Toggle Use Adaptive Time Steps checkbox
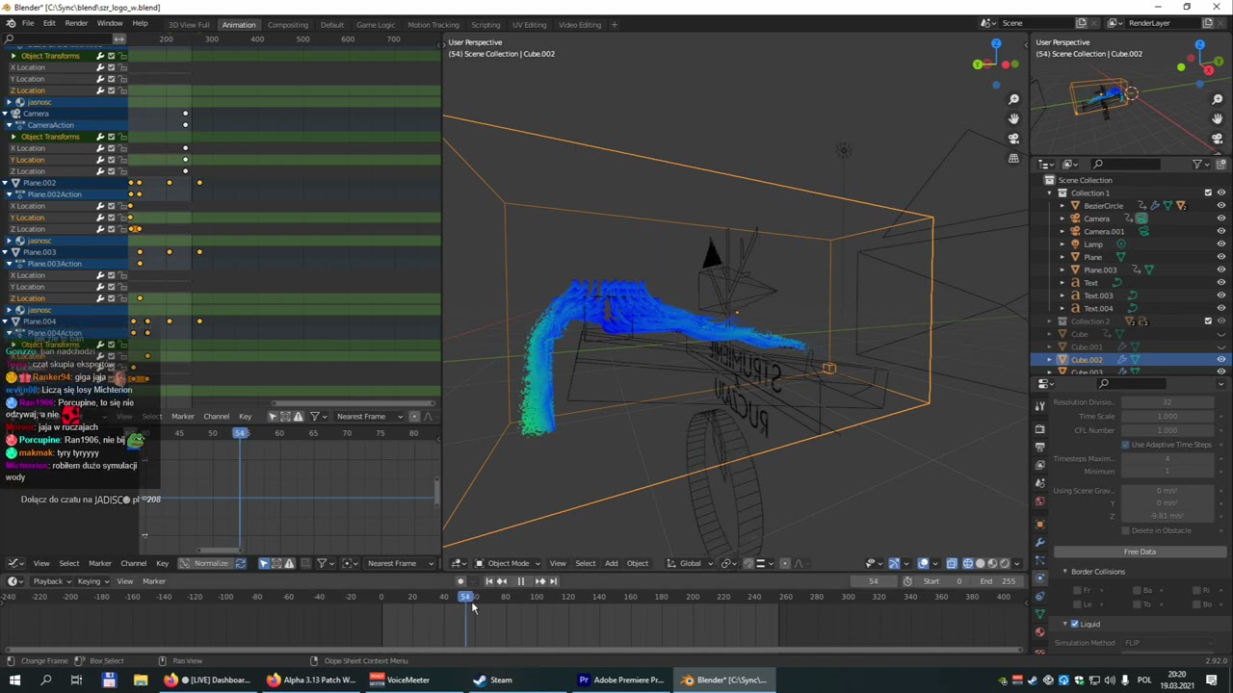Image resolution: width=1233 pixels, height=693 pixels. pyautogui.click(x=1125, y=445)
